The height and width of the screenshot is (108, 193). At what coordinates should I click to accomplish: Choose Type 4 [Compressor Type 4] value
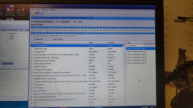pyautogui.click(x=141, y=57)
